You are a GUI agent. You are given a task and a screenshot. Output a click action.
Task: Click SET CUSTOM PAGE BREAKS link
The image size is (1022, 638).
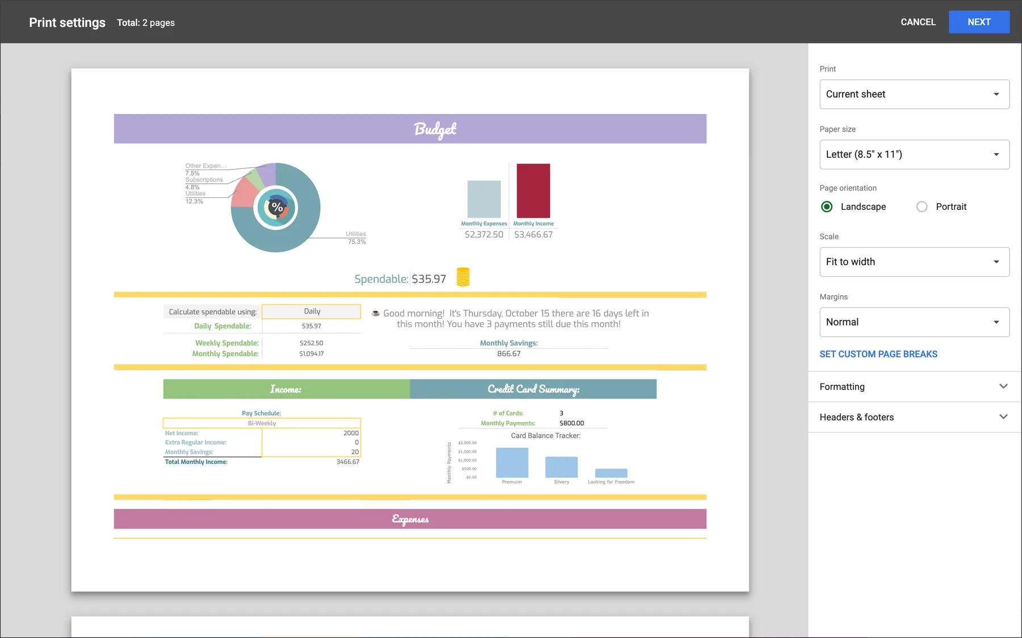[878, 354]
